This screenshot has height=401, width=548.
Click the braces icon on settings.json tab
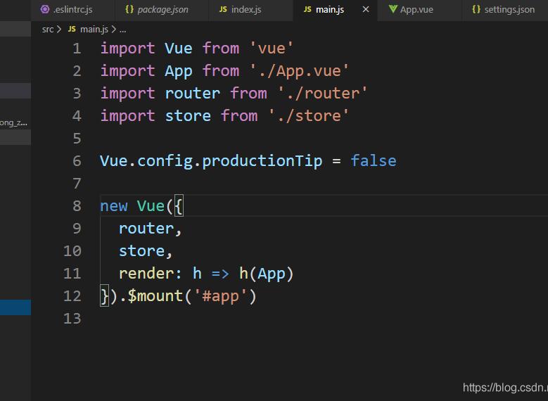(x=476, y=10)
